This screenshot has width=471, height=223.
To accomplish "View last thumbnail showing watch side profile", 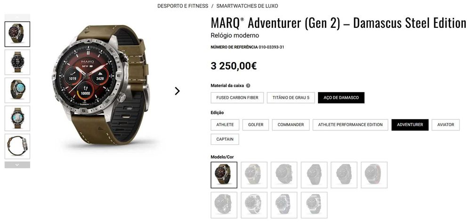I will pos(17,146).
